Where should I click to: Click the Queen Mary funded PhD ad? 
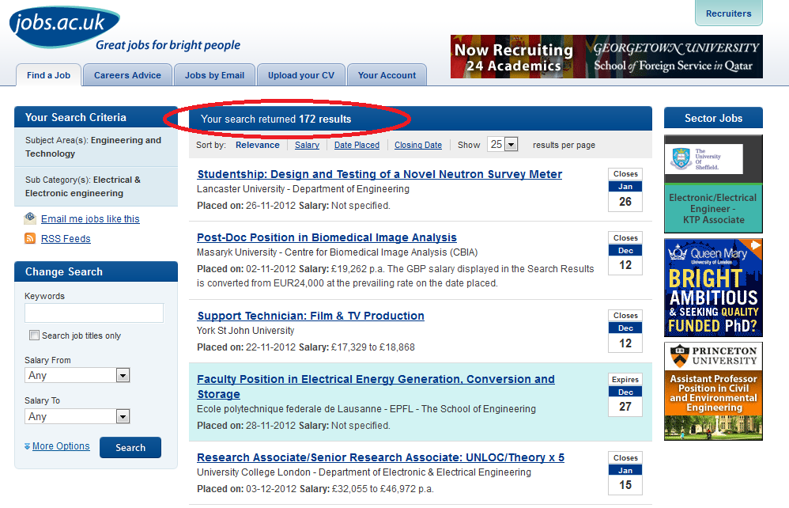pos(713,287)
